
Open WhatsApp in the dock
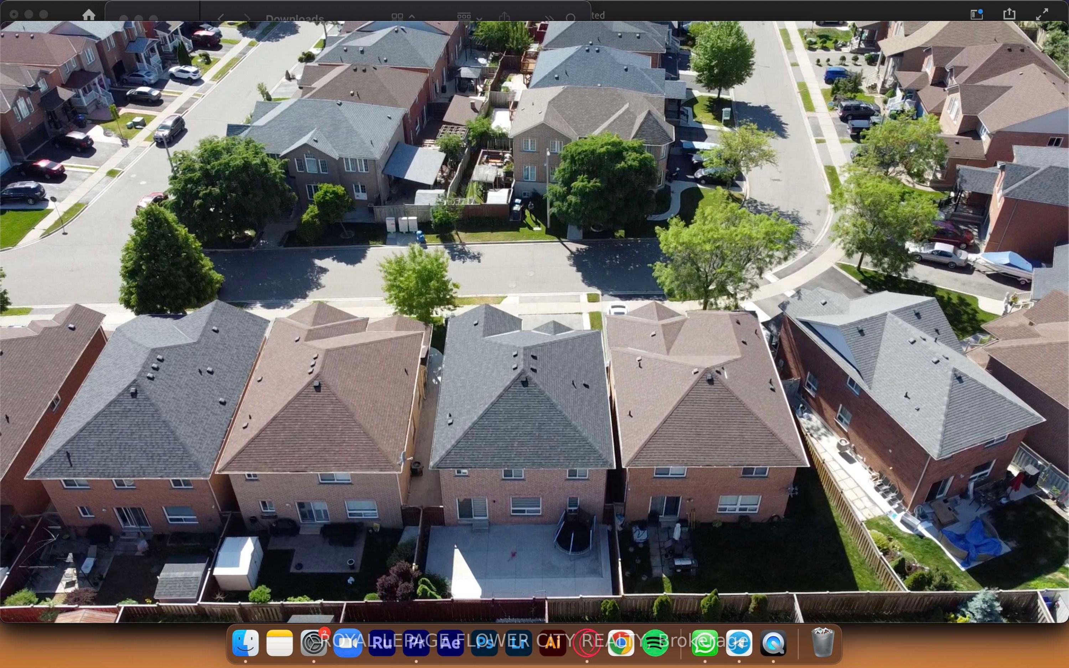coord(704,643)
